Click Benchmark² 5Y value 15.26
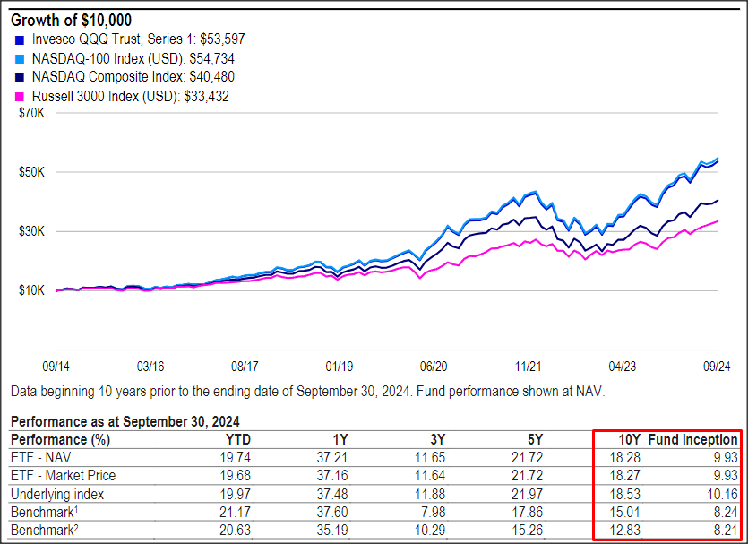Screen dimensions: 748x544 [x=528, y=531]
